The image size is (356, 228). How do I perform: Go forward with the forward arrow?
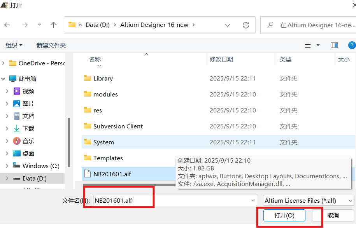coord(25,25)
